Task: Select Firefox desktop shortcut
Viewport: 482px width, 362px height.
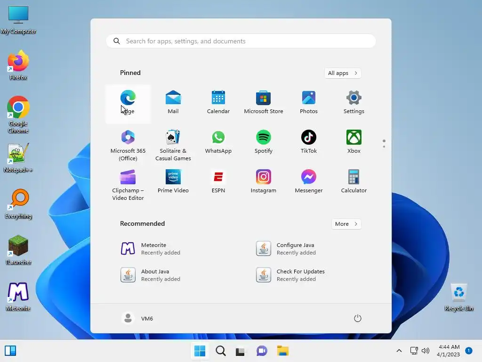Action: (x=18, y=65)
